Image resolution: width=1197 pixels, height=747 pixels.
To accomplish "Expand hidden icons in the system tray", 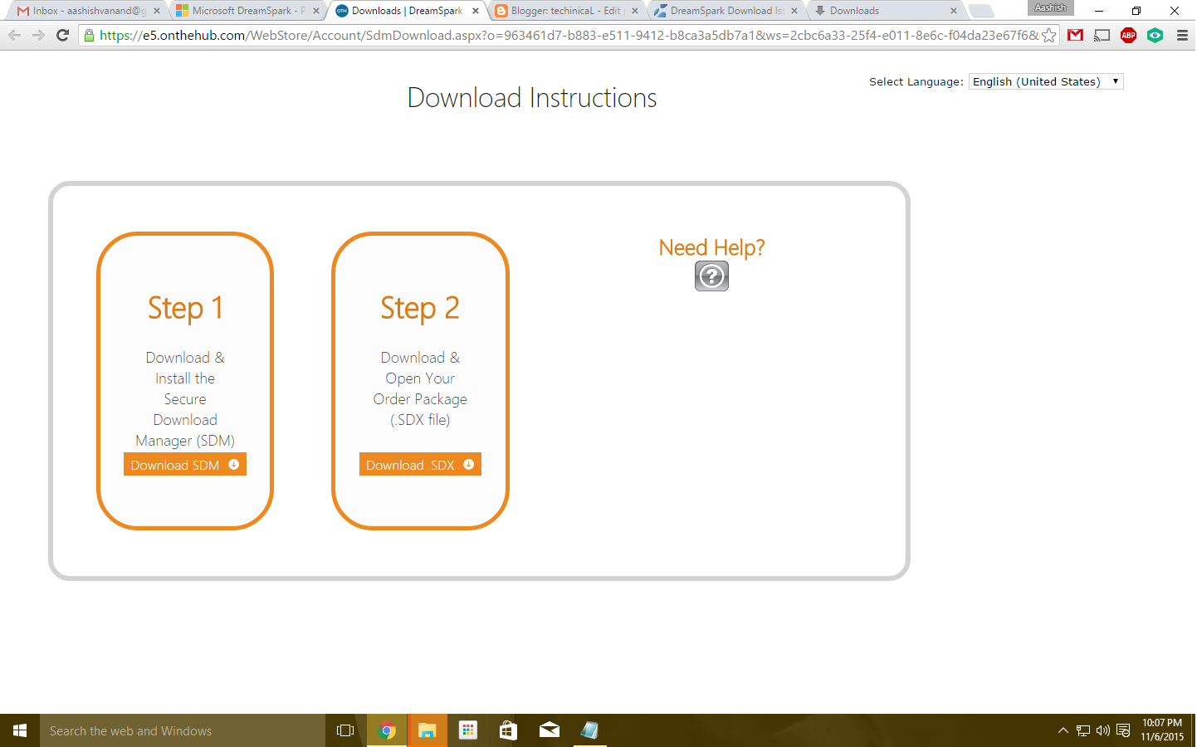I will click(1063, 730).
